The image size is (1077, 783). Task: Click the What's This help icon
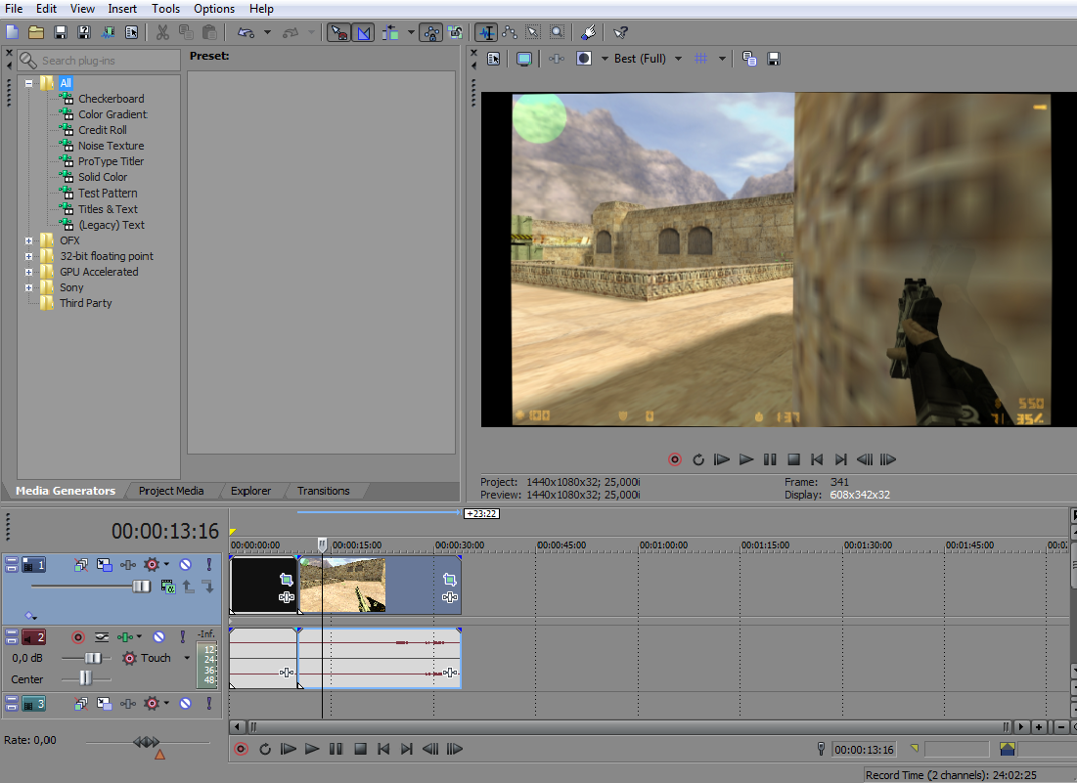coord(621,32)
